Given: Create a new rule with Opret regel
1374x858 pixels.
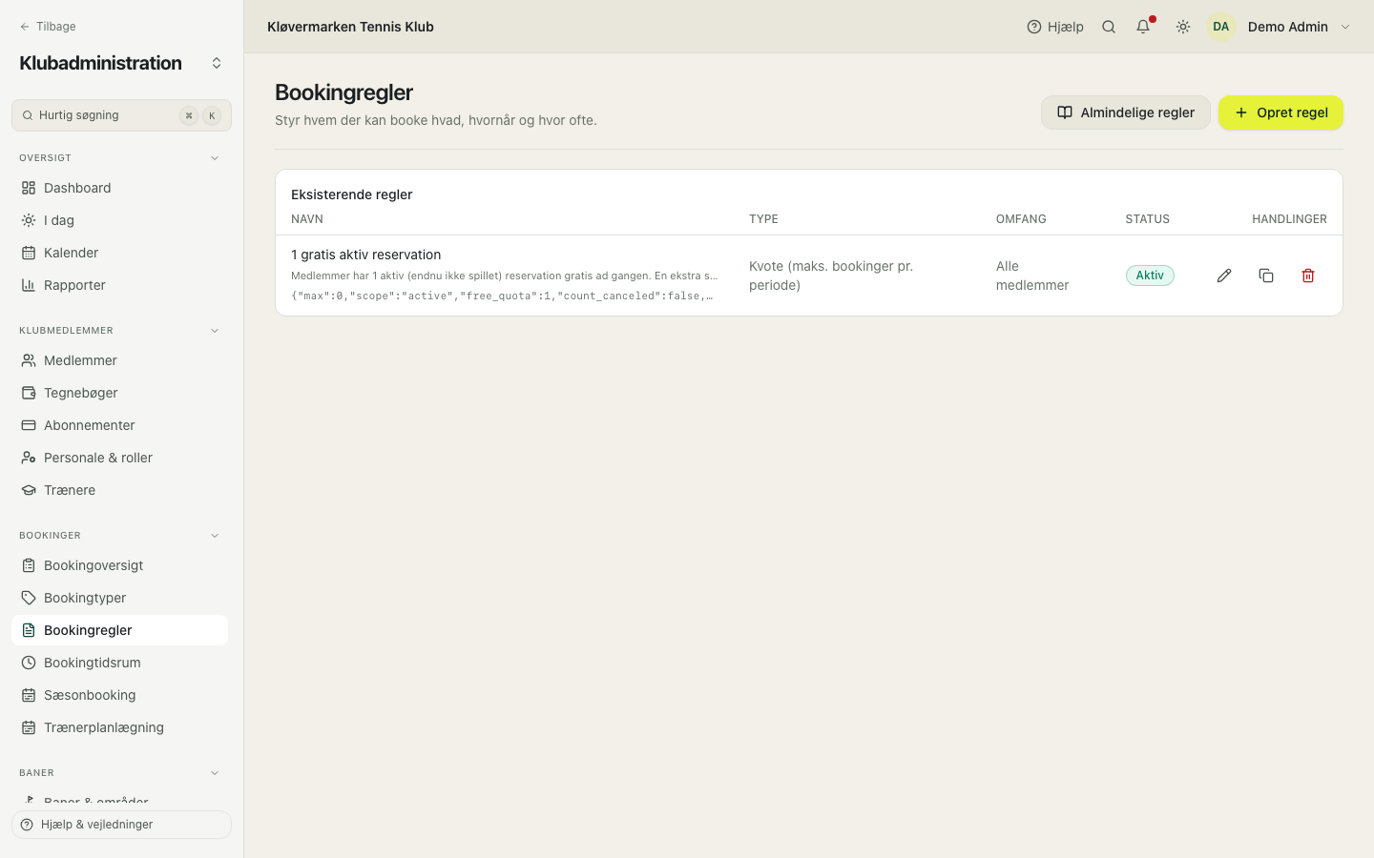Looking at the screenshot, I should tap(1280, 112).
